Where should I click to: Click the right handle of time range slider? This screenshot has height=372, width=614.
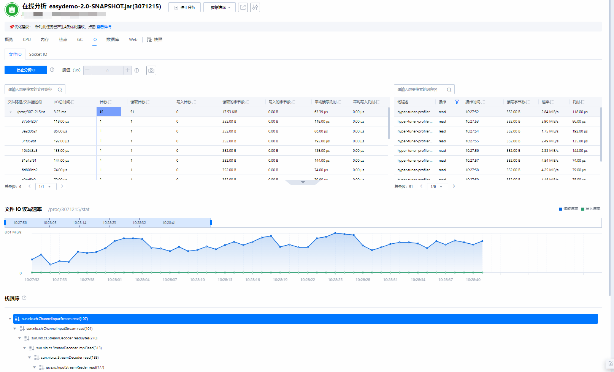211,223
